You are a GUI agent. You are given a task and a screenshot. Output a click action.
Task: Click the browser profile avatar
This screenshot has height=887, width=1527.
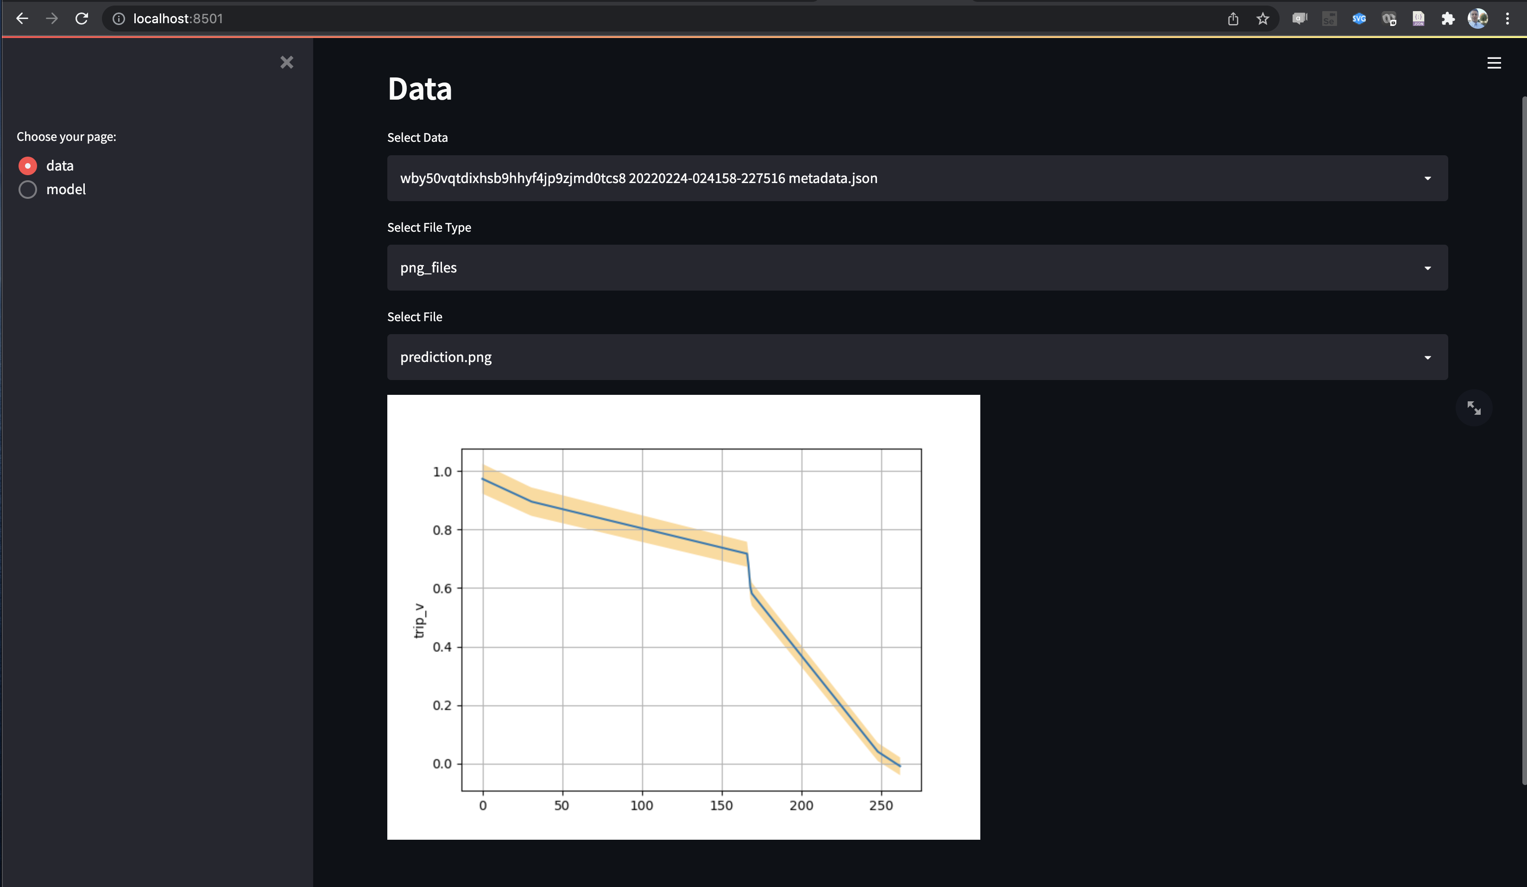click(1477, 19)
